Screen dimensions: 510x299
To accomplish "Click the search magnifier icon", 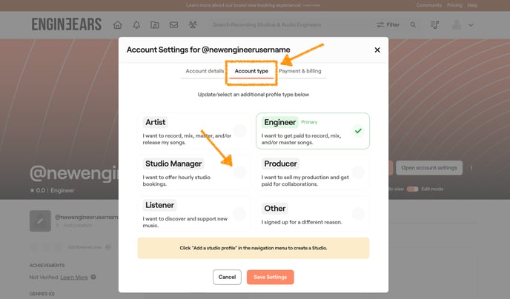I will (414, 25).
